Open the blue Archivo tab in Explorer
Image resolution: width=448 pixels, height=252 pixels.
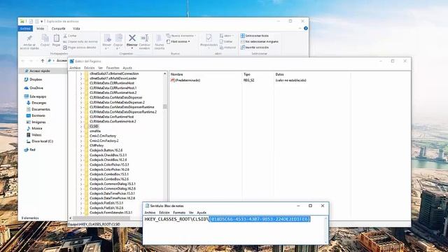(25, 29)
